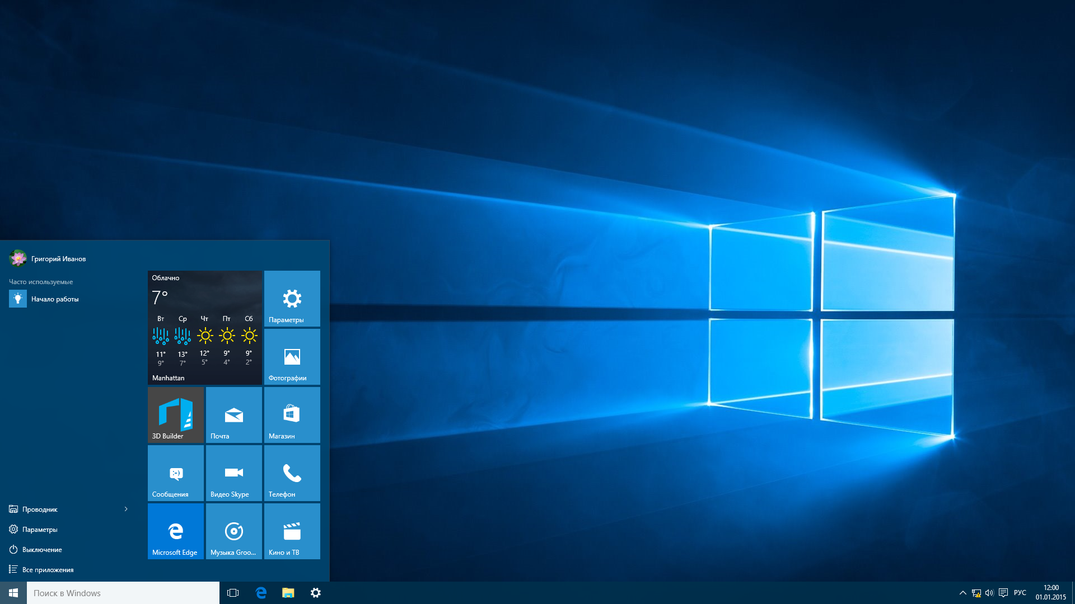This screenshot has width=1075, height=604.
Task: Switch input language РУС indicator
Action: 1020,593
